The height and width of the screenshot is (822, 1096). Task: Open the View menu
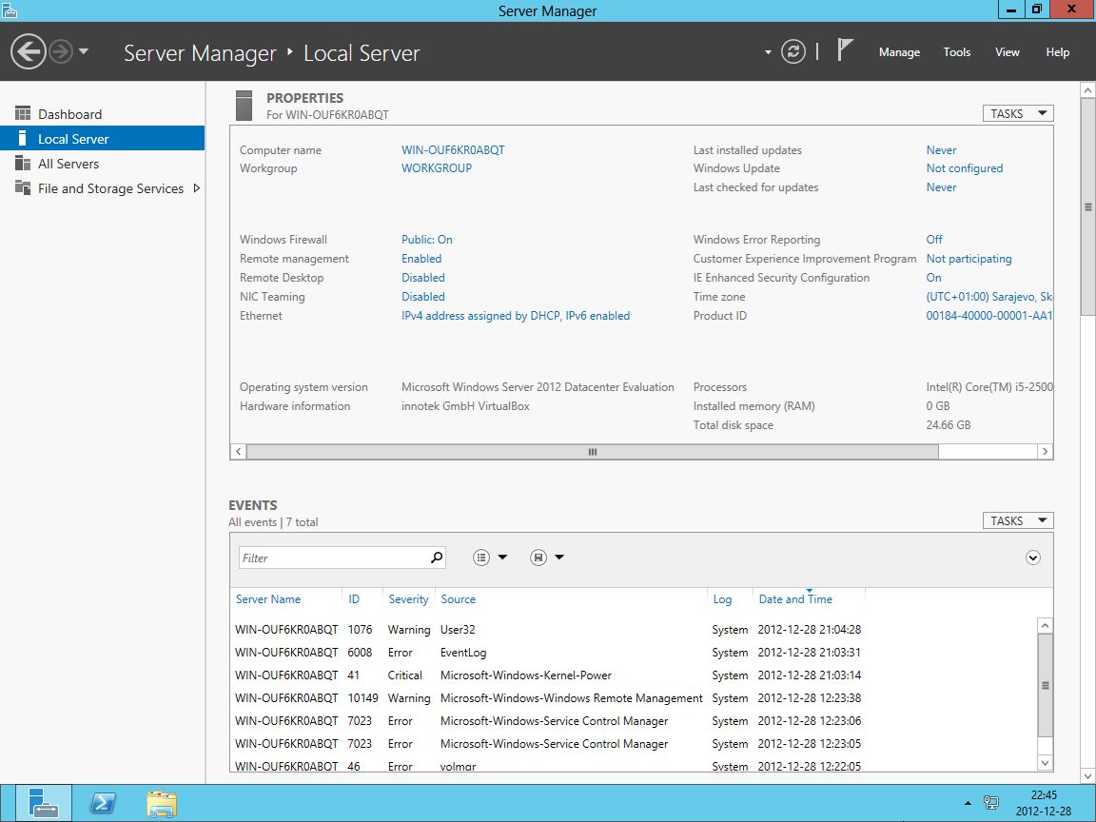point(1008,52)
